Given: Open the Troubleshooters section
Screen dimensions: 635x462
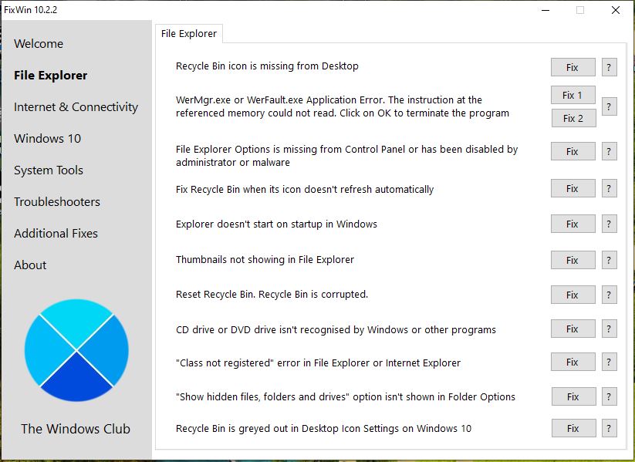Looking at the screenshot, I should click(56, 202).
